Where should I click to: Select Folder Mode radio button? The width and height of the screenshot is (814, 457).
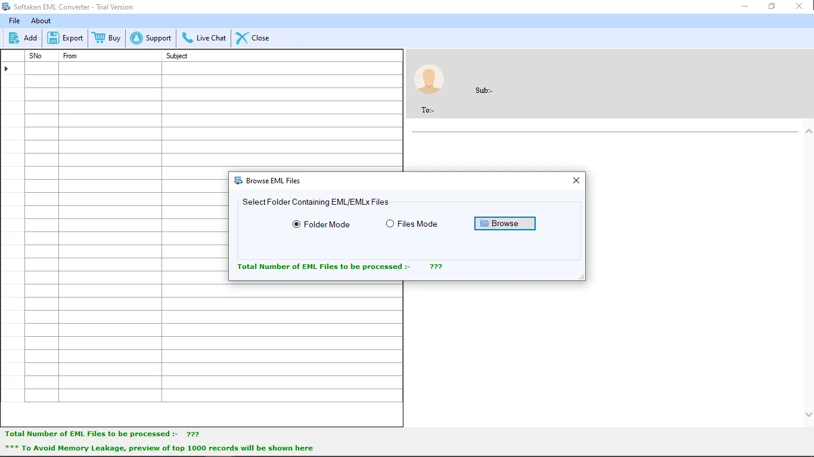297,224
